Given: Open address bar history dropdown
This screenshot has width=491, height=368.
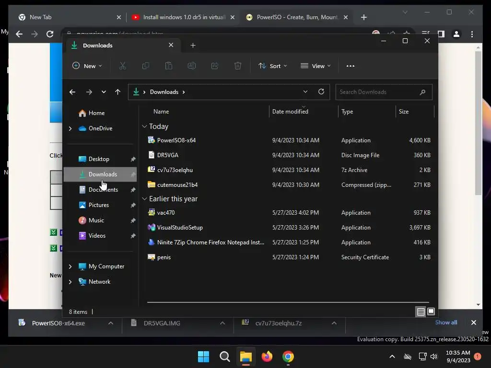Looking at the screenshot, I should pyautogui.click(x=305, y=92).
